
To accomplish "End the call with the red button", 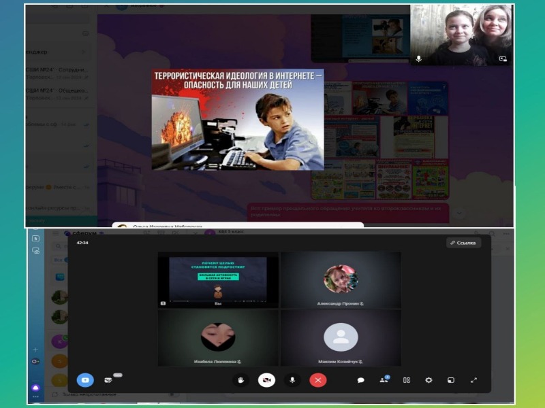I will click(317, 380).
